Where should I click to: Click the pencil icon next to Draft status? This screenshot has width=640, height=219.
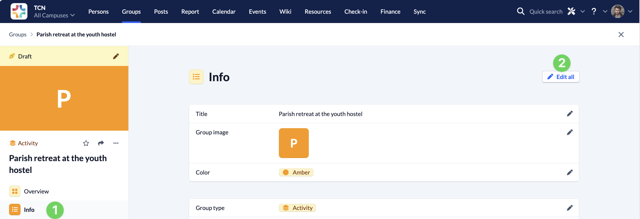(x=116, y=56)
